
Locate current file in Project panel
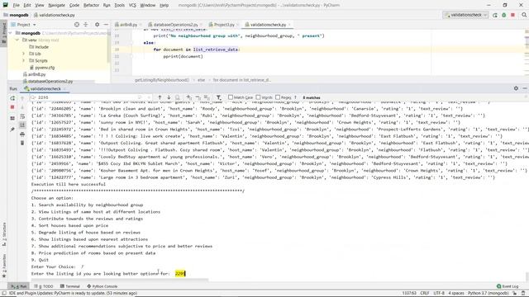77,25
